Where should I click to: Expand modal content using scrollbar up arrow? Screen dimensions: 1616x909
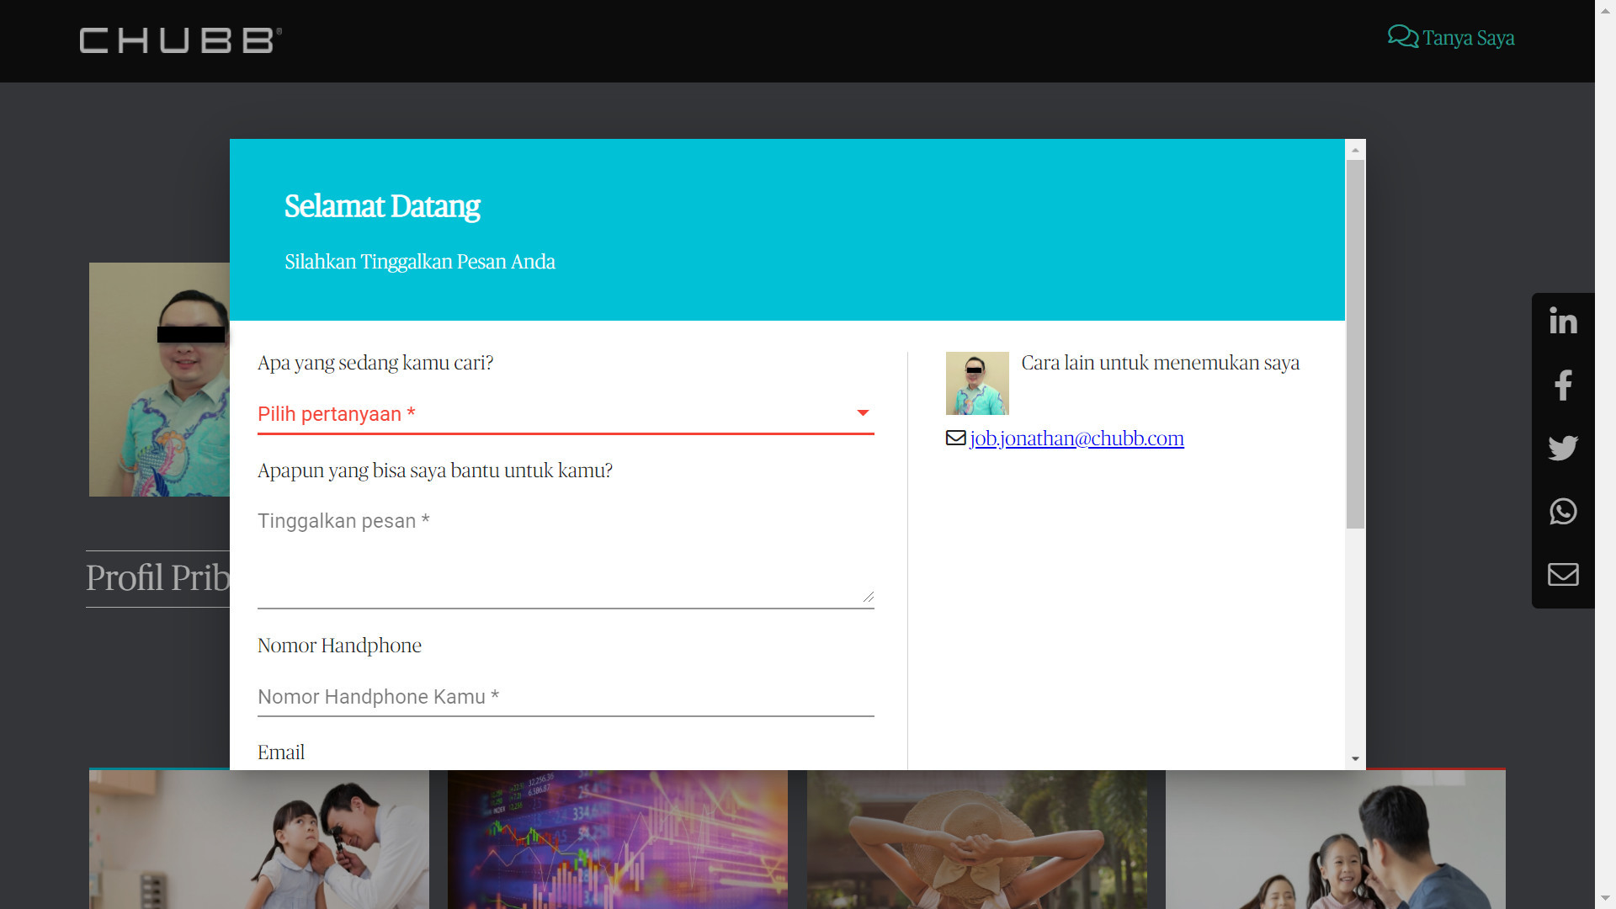point(1354,149)
